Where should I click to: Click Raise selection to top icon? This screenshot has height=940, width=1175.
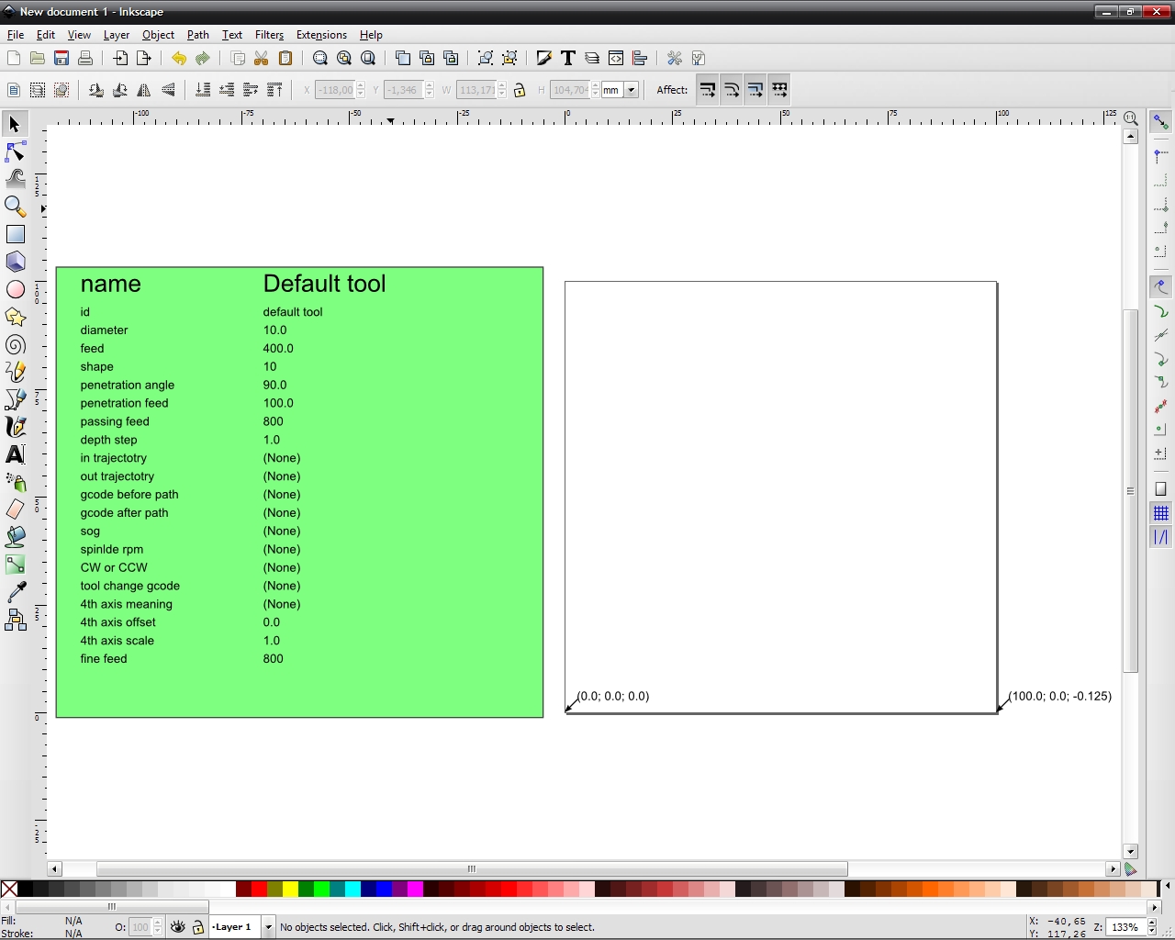(x=274, y=90)
